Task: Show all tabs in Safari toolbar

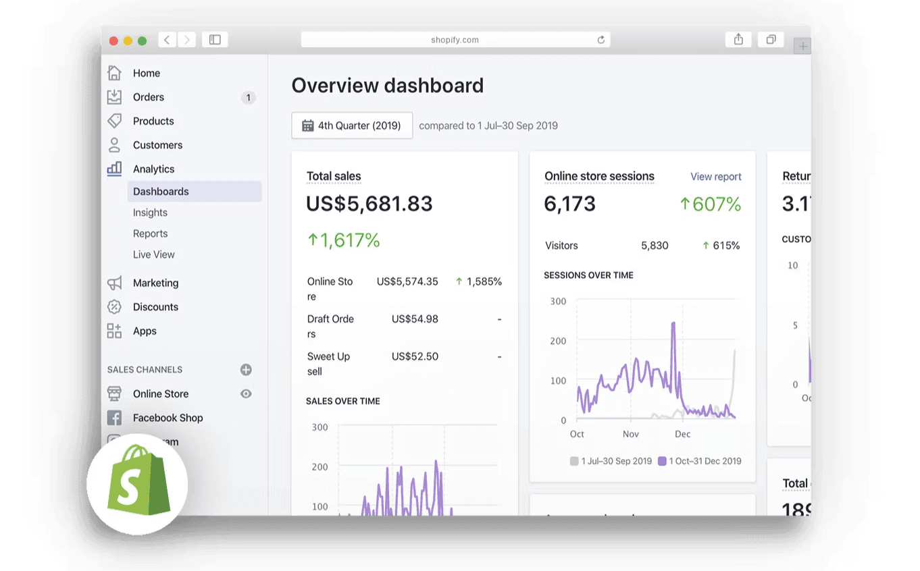Action: tap(771, 40)
